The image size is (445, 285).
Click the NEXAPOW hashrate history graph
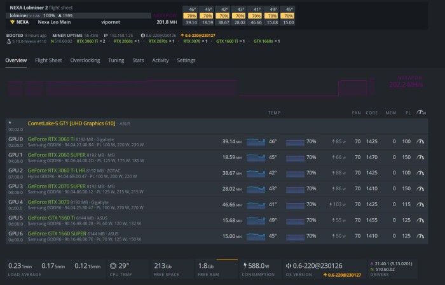coord(191,87)
